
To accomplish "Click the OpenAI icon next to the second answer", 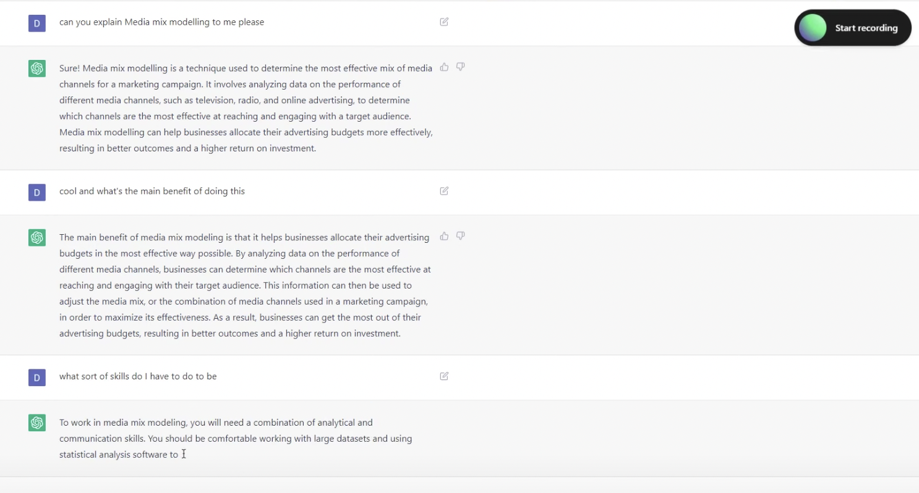I will (36, 237).
